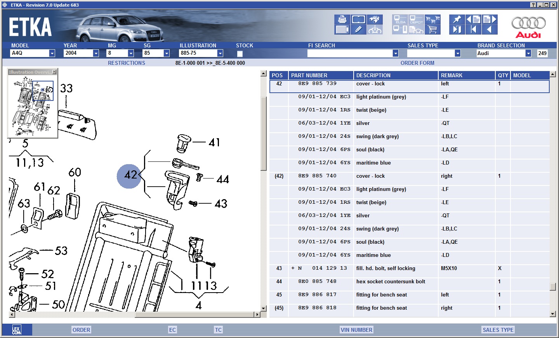Screen dimensions: 559x338
Task: Select the hex socket countersunk bolt row
Action: 390,282
